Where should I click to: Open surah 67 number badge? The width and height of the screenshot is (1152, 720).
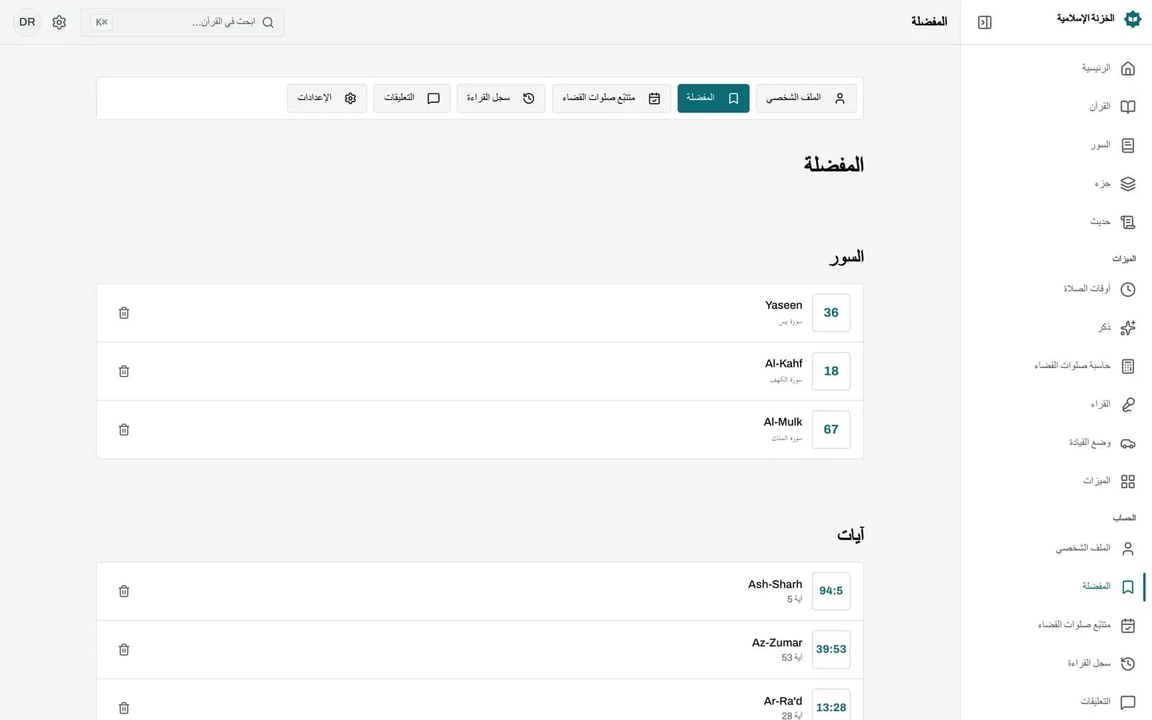tap(831, 429)
